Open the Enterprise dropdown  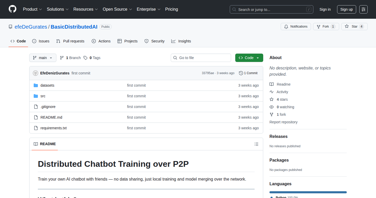149,9
